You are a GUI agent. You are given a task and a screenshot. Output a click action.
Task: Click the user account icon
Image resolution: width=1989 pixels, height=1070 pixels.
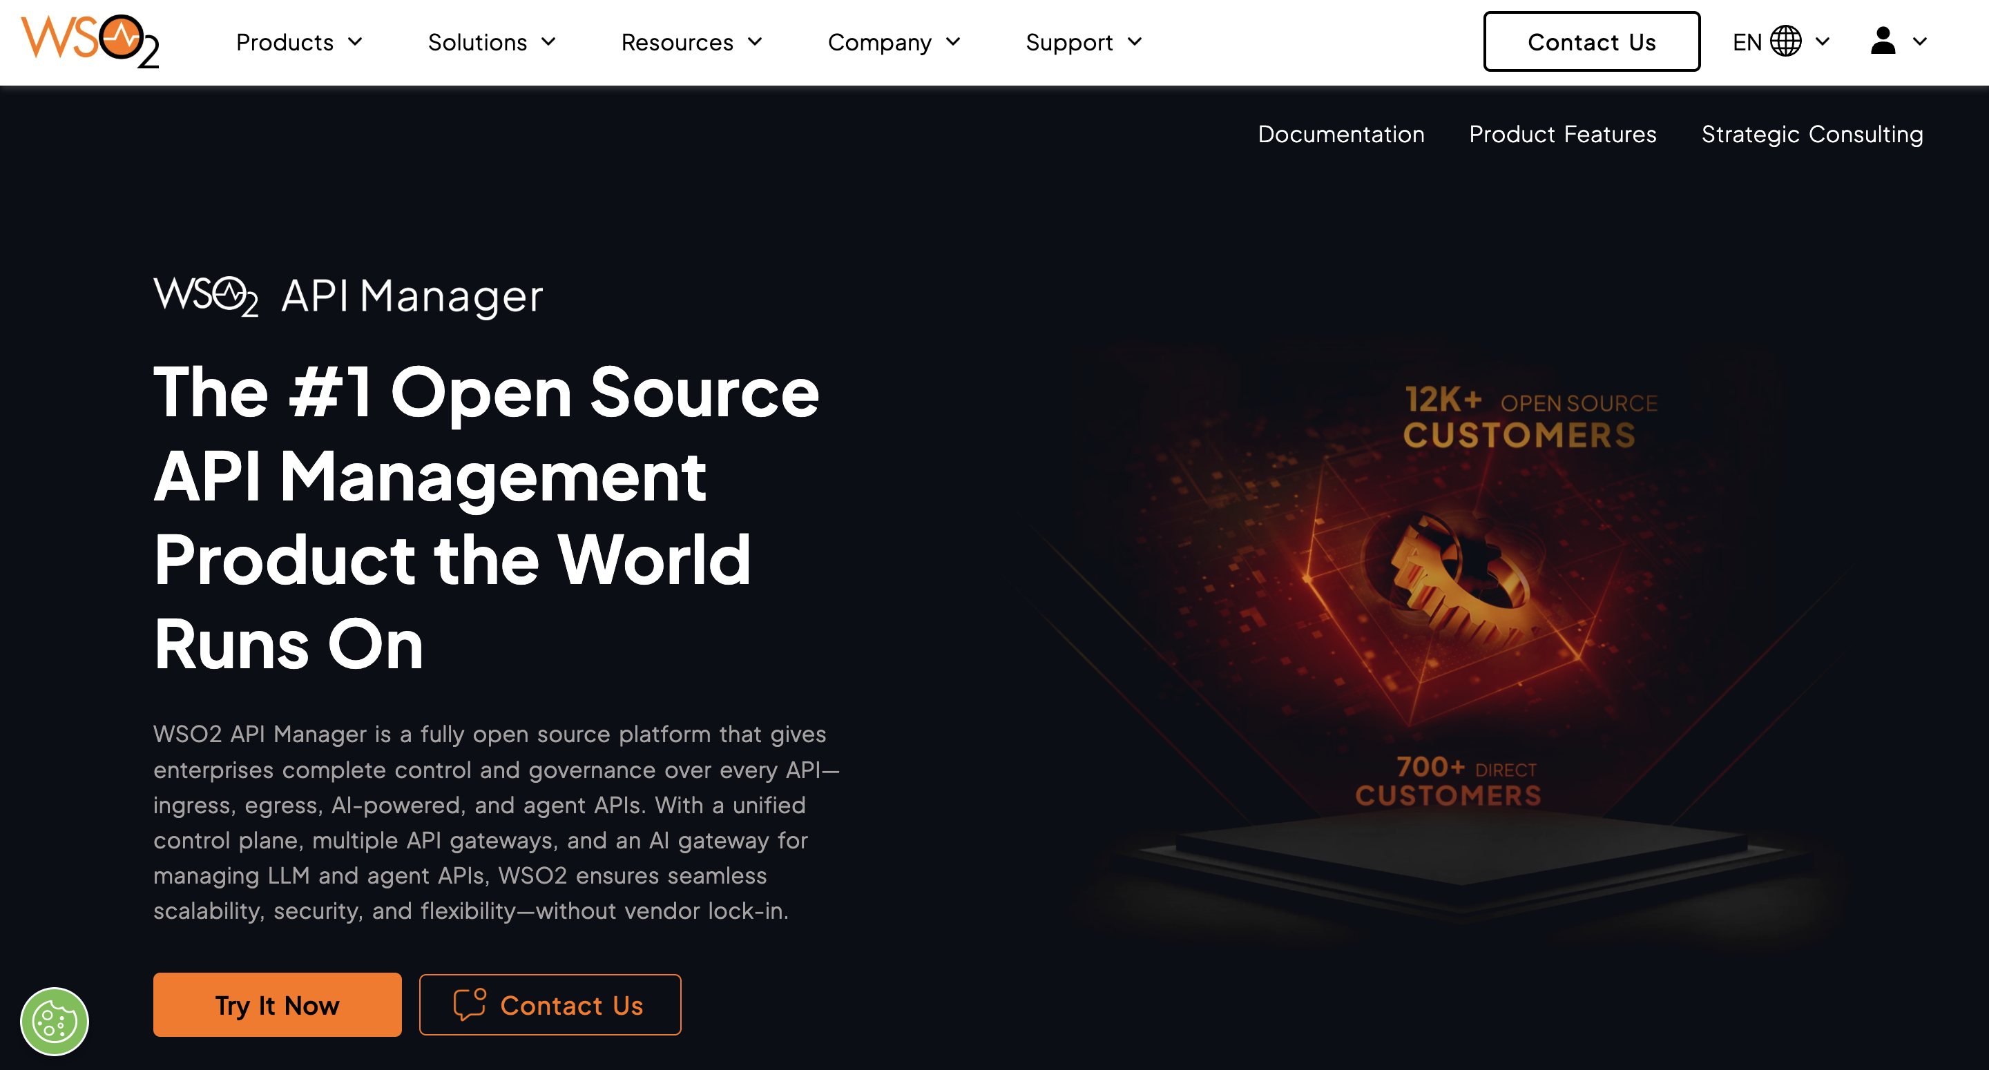(x=1883, y=41)
